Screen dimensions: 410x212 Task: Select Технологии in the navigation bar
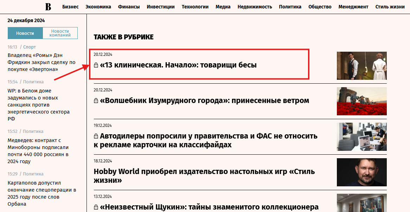[x=195, y=7]
